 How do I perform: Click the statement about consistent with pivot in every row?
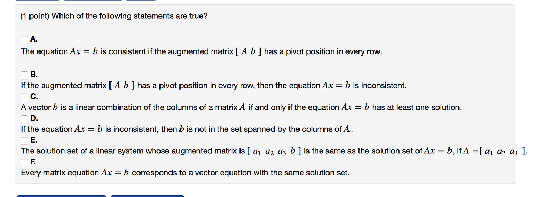[202, 52]
